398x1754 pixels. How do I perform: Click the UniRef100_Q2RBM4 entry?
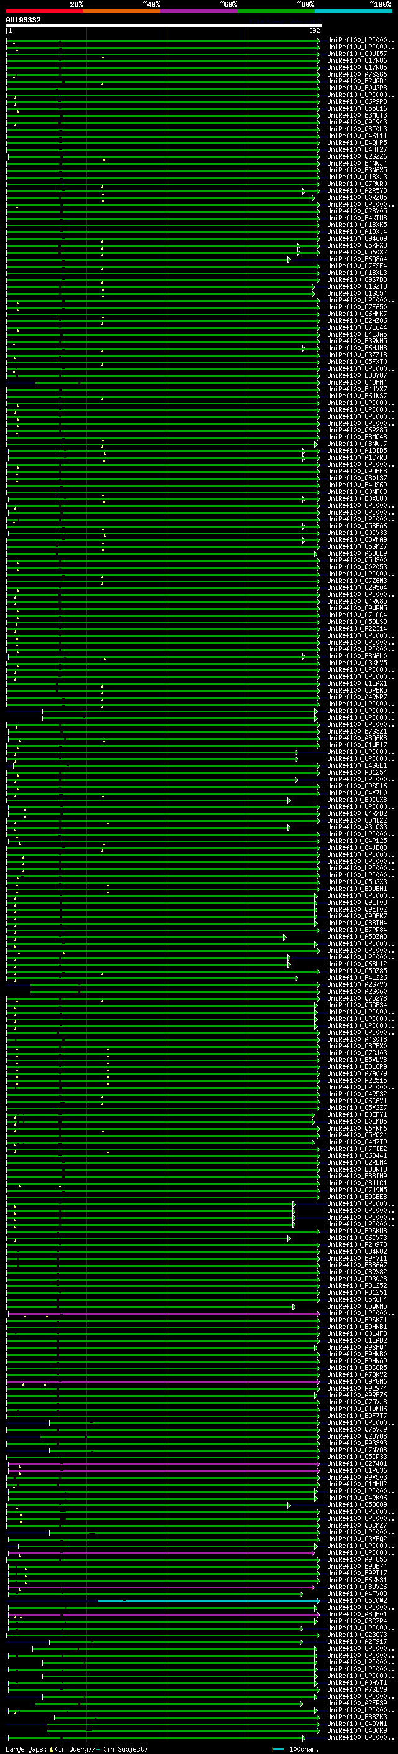point(357,1162)
